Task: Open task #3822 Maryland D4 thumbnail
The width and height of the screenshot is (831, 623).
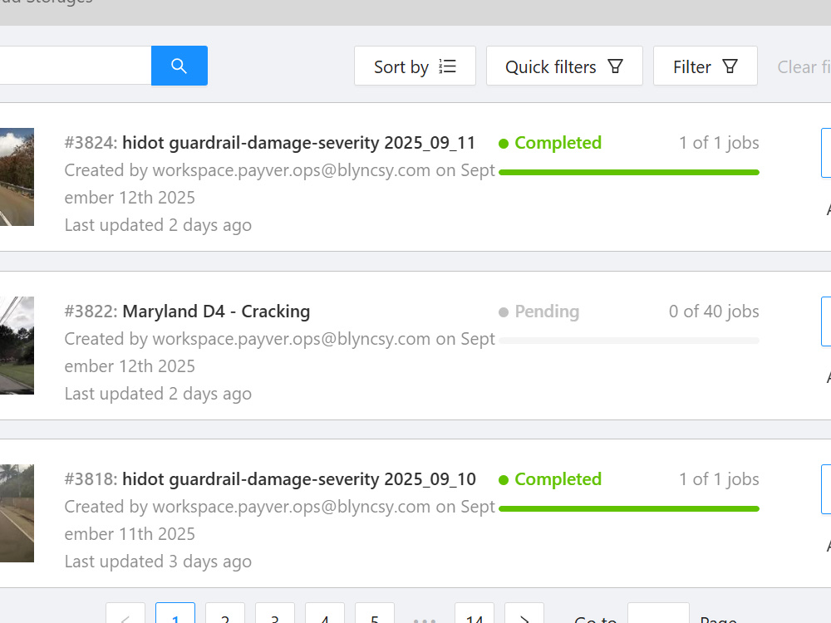Action: (17, 346)
